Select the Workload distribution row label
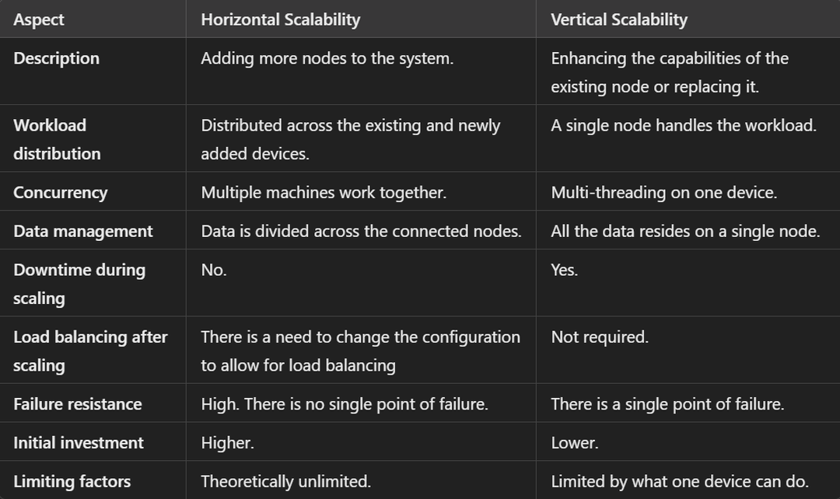840x499 pixels. pyautogui.click(x=57, y=139)
